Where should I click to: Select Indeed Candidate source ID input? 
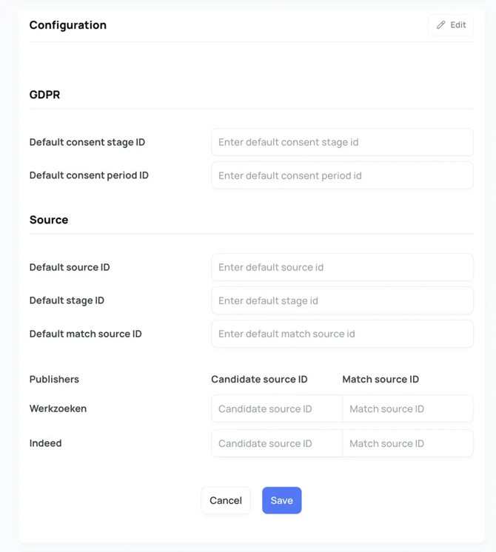click(277, 443)
